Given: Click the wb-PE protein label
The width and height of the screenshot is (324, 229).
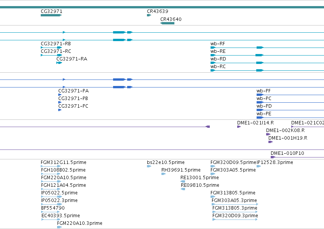Looking at the screenshot, I should pos(264,114).
